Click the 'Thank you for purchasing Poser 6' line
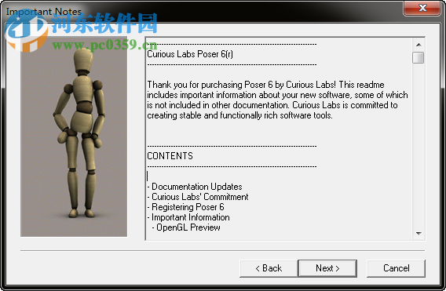Screen dimensions: 446x291 [265, 85]
